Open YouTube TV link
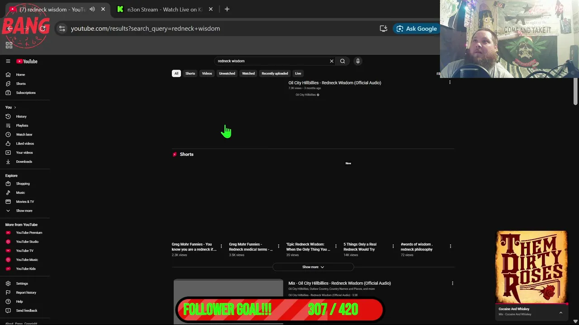Viewport: 579px width, 325px height. point(25,251)
